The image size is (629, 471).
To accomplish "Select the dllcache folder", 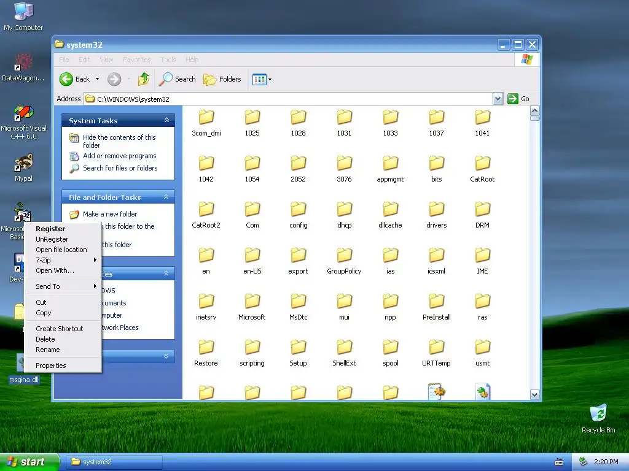I will (x=390, y=215).
